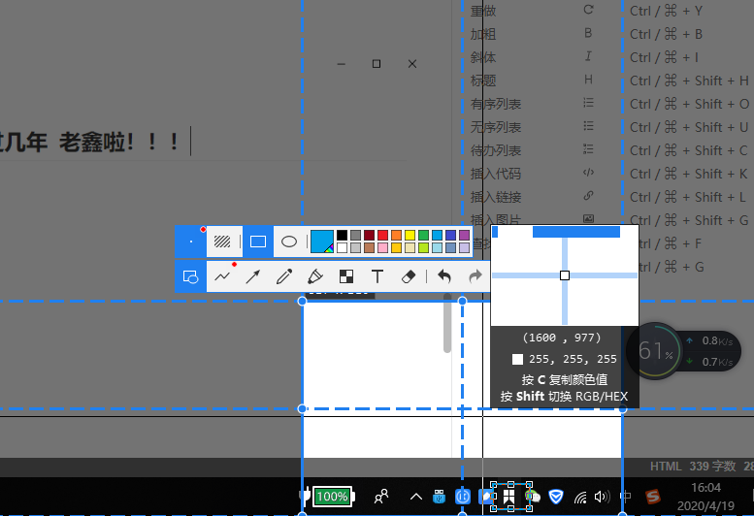Screen dimensions: 754x516
Task: Click the 待办列表 todo list entry
Action: (495, 150)
